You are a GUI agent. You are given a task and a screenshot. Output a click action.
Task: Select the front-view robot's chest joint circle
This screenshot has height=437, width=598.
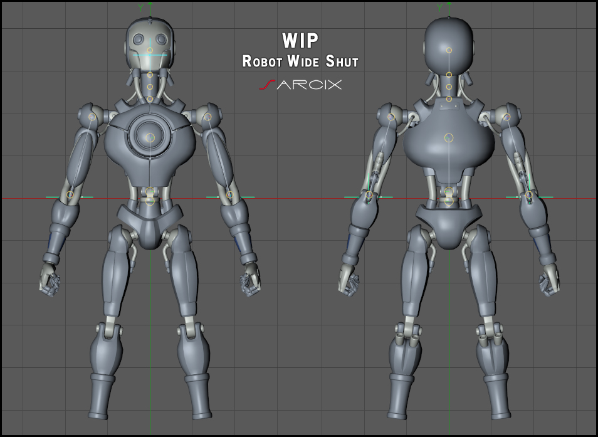click(150, 137)
